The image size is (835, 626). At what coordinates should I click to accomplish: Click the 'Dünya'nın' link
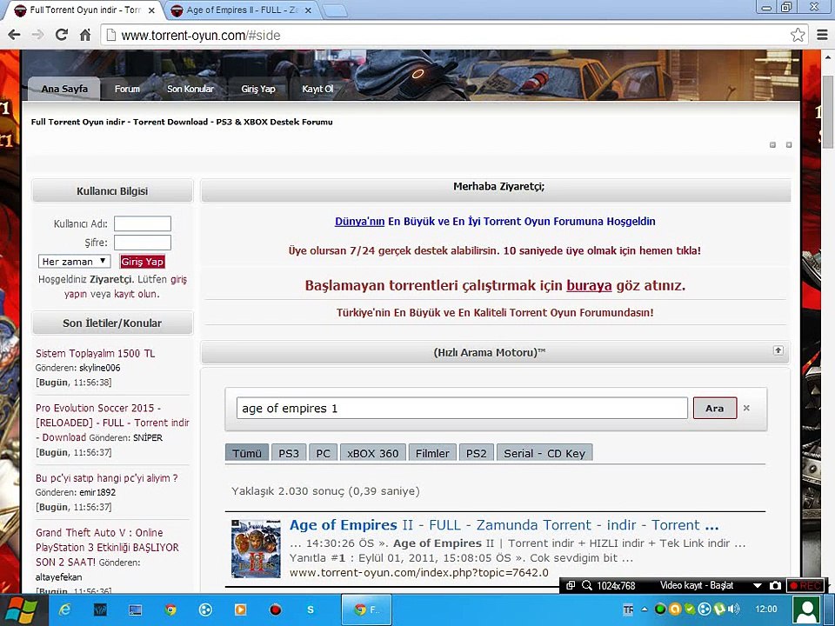359,222
